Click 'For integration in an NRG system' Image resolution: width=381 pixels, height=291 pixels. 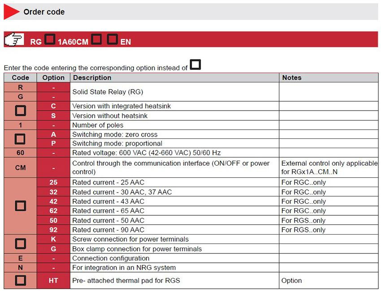coord(124,267)
